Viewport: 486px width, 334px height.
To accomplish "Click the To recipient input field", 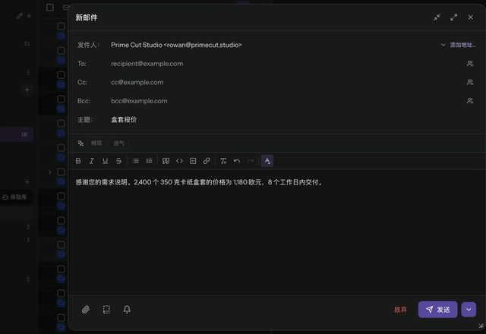I will point(286,64).
